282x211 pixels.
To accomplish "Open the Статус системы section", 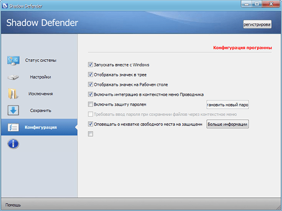I will (40, 60).
